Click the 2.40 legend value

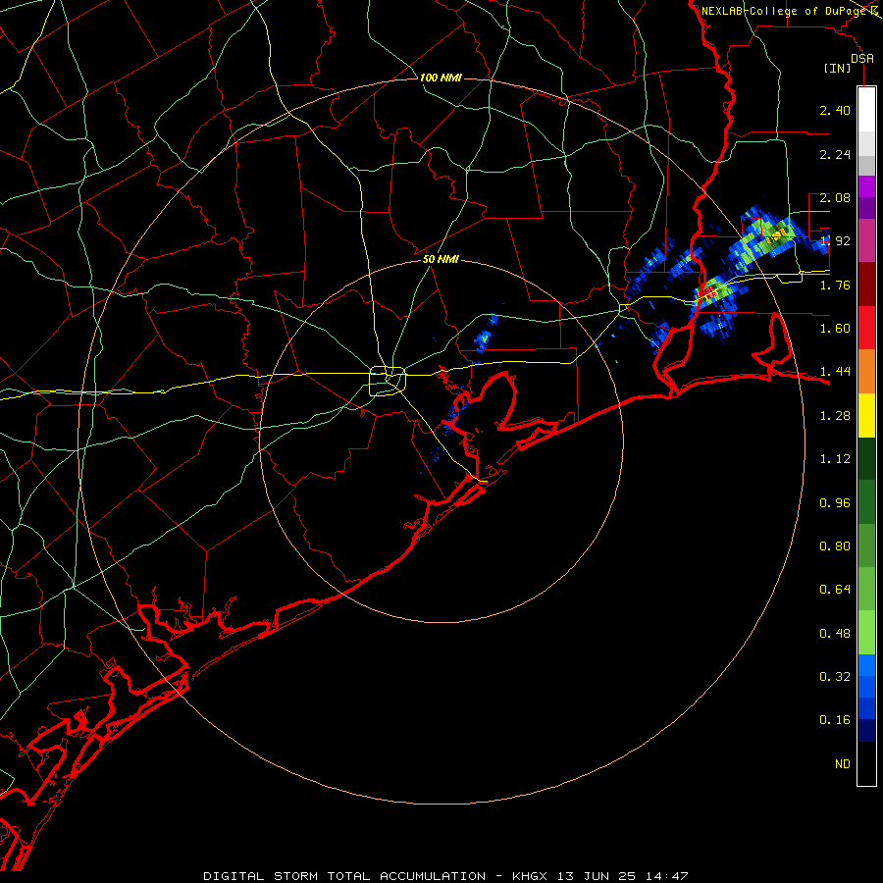point(835,110)
